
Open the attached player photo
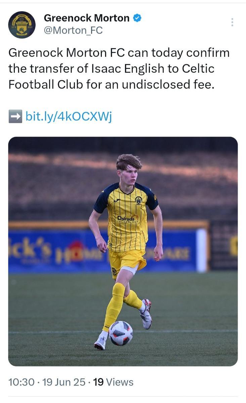[123, 251]
